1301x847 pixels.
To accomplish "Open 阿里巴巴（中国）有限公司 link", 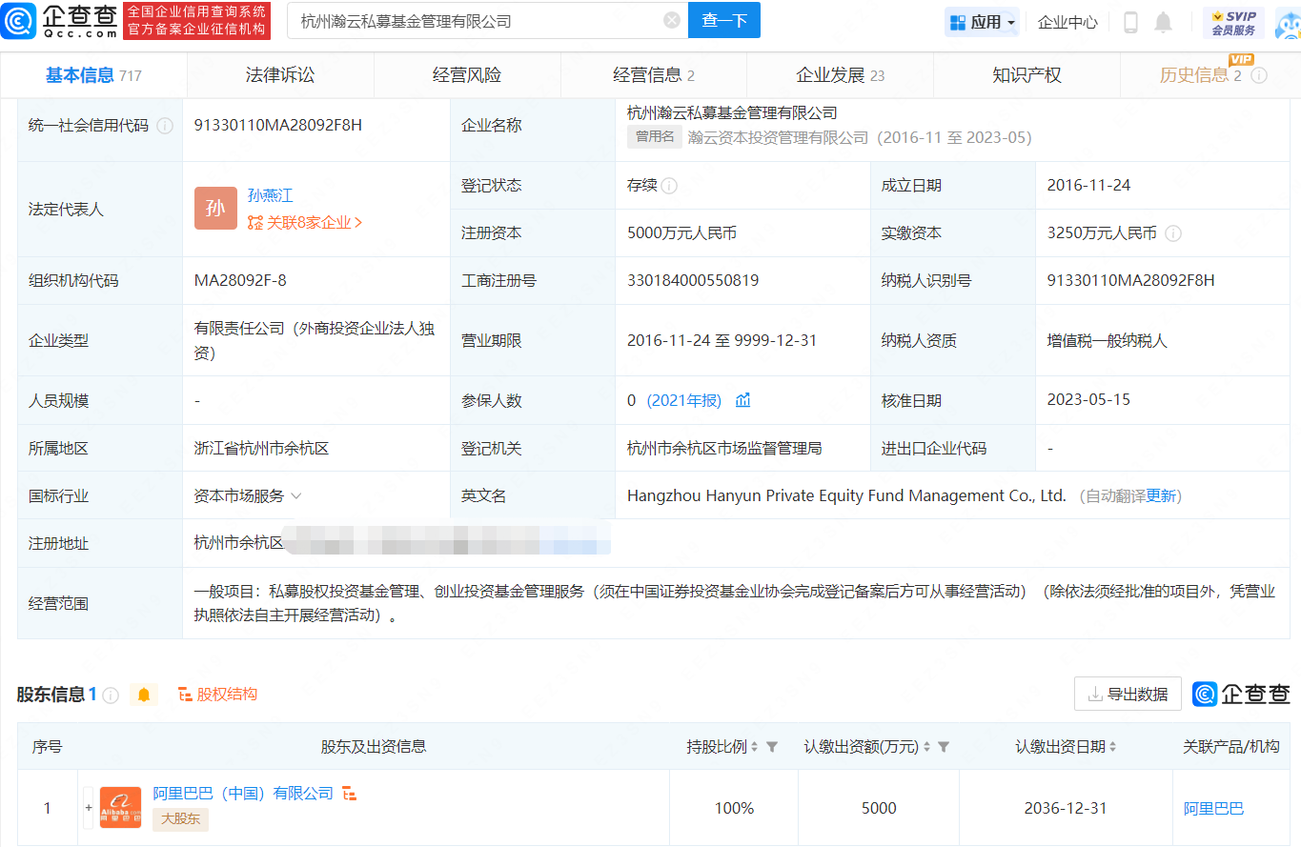I will click(243, 794).
